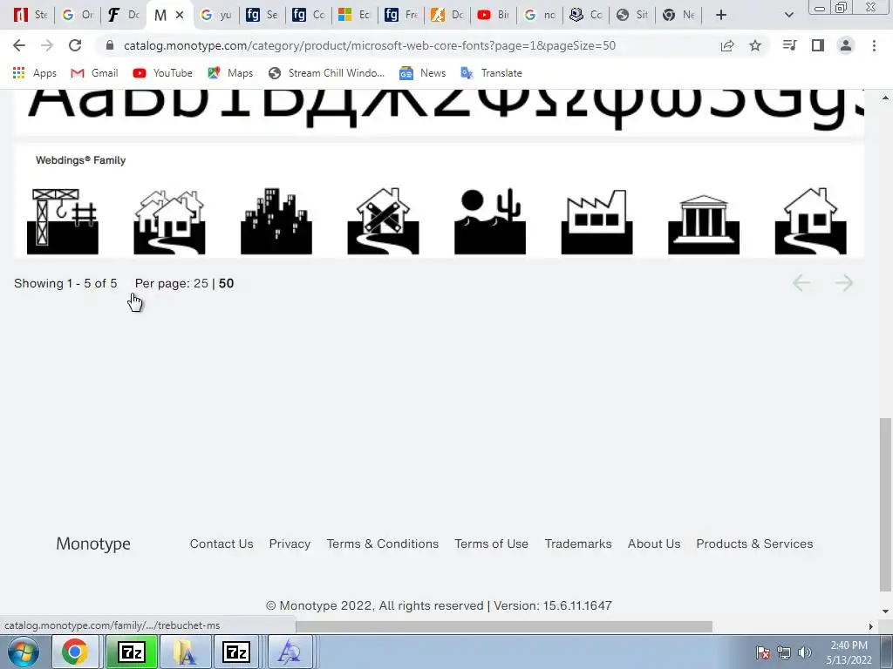This screenshot has height=669, width=893.
Task: Share this page icon in address bar
Action: [727, 45]
